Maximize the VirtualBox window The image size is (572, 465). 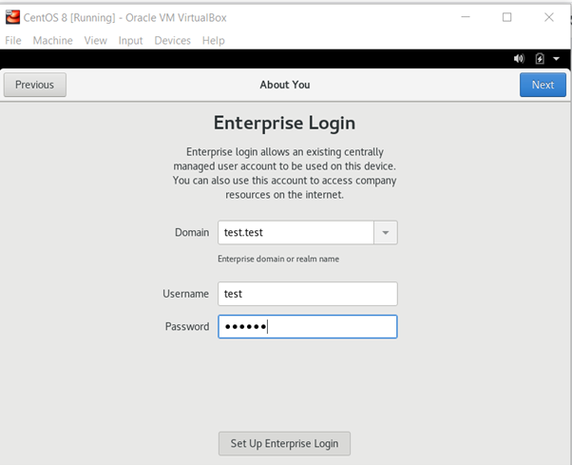[506, 17]
